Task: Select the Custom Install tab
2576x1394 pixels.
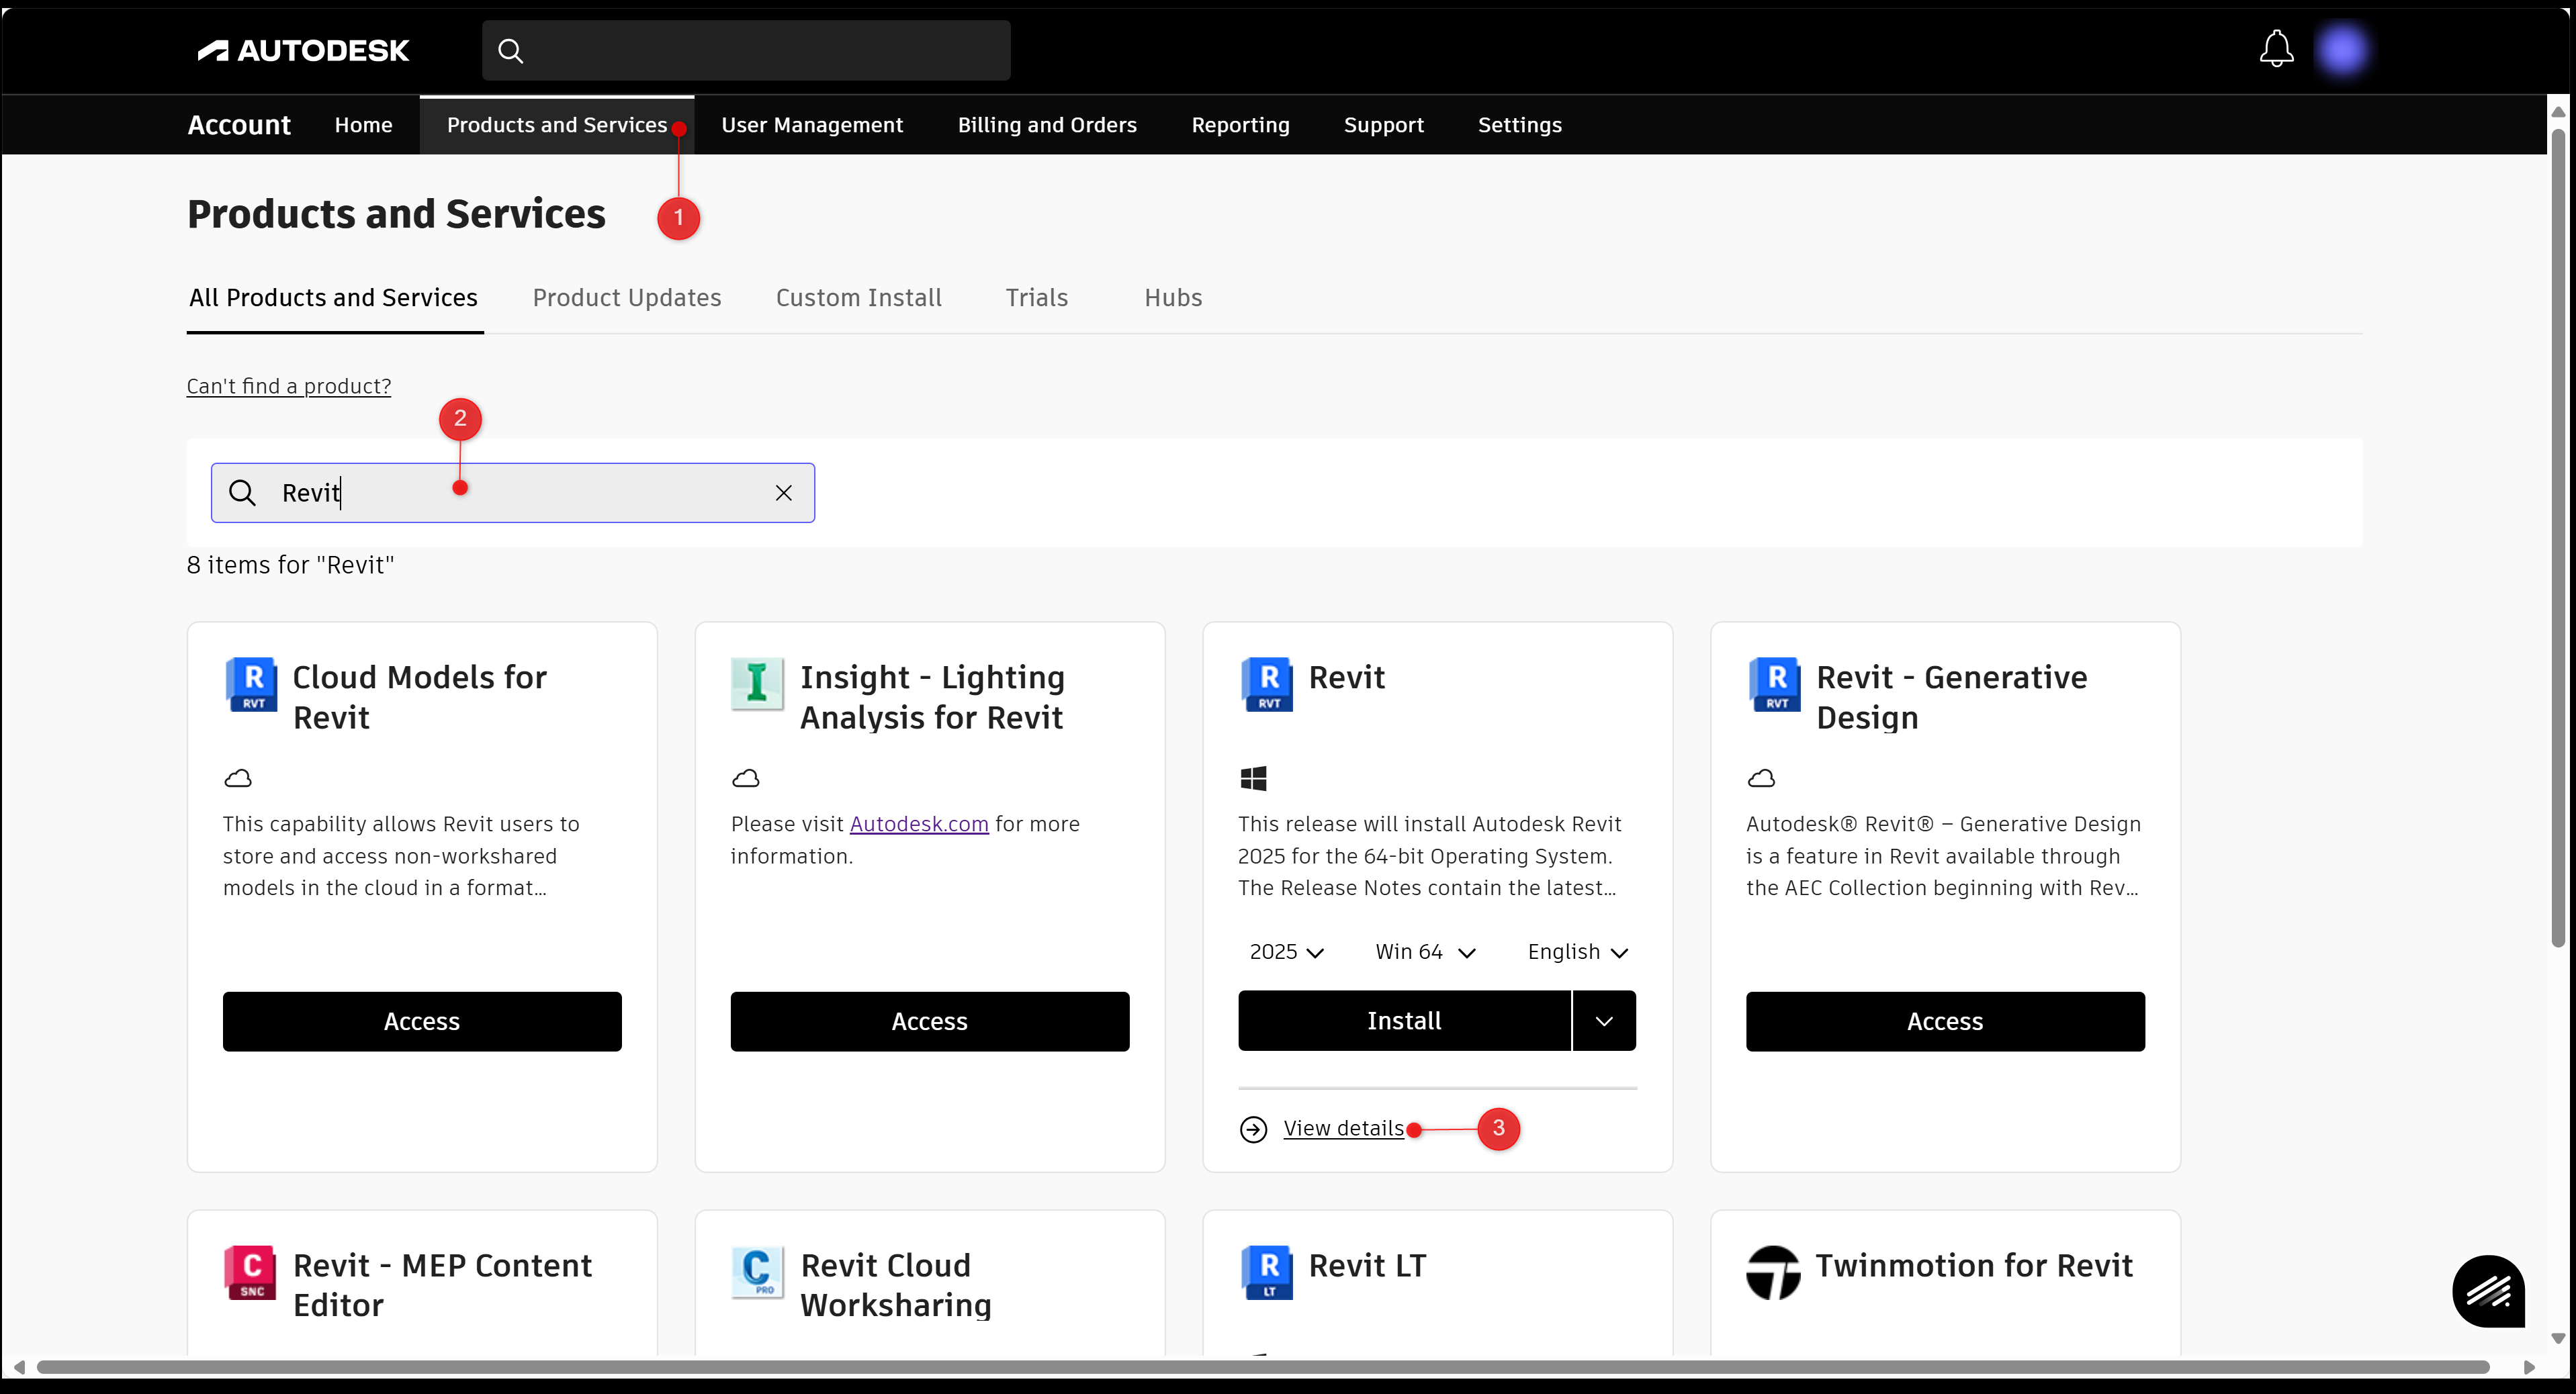Action: [x=858, y=298]
